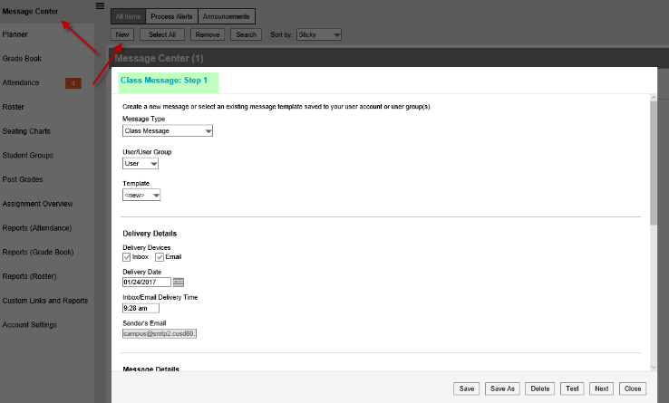Click the Delivery Date input field
Viewport: 669px width, 403px height.
coord(146,283)
